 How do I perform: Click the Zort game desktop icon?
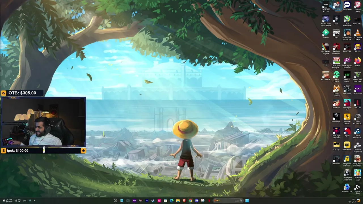pyautogui.click(x=336, y=20)
